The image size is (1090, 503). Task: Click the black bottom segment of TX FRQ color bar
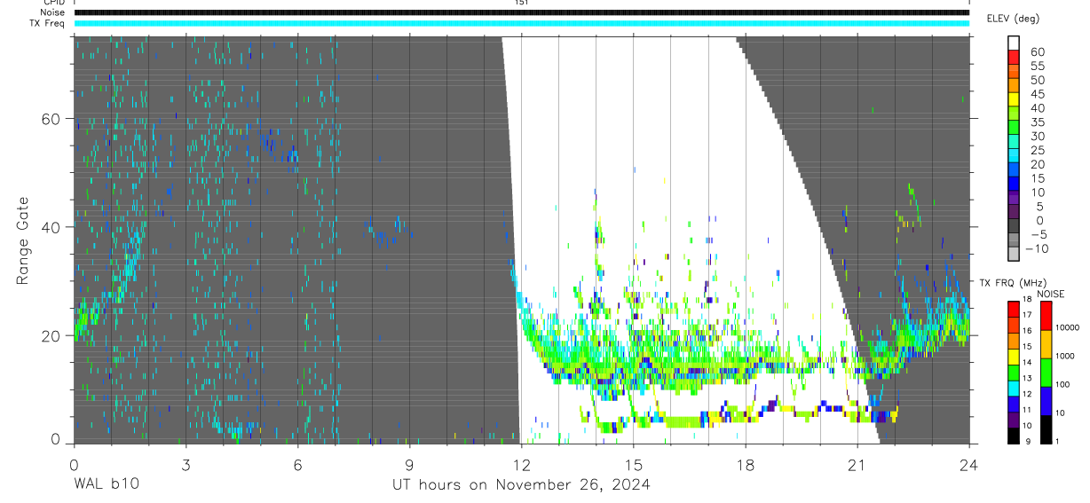click(x=1014, y=435)
